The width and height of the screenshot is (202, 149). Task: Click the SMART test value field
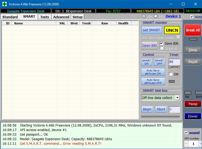pyautogui.click(x=174, y=109)
